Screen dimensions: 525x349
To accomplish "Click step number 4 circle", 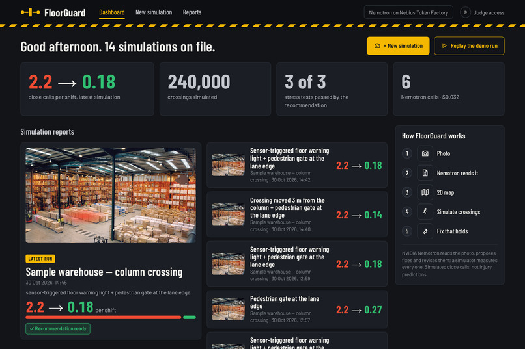I will (407, 212).
